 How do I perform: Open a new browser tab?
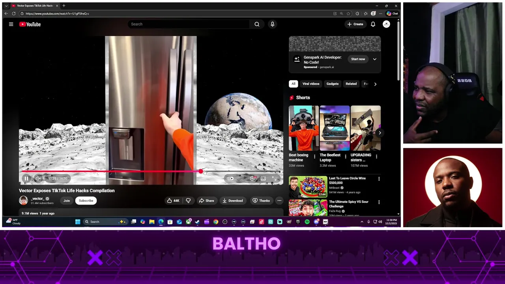[64, 6]
